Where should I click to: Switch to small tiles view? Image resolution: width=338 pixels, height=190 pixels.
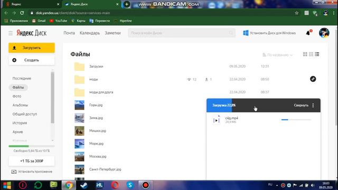(x=311, y=54)
